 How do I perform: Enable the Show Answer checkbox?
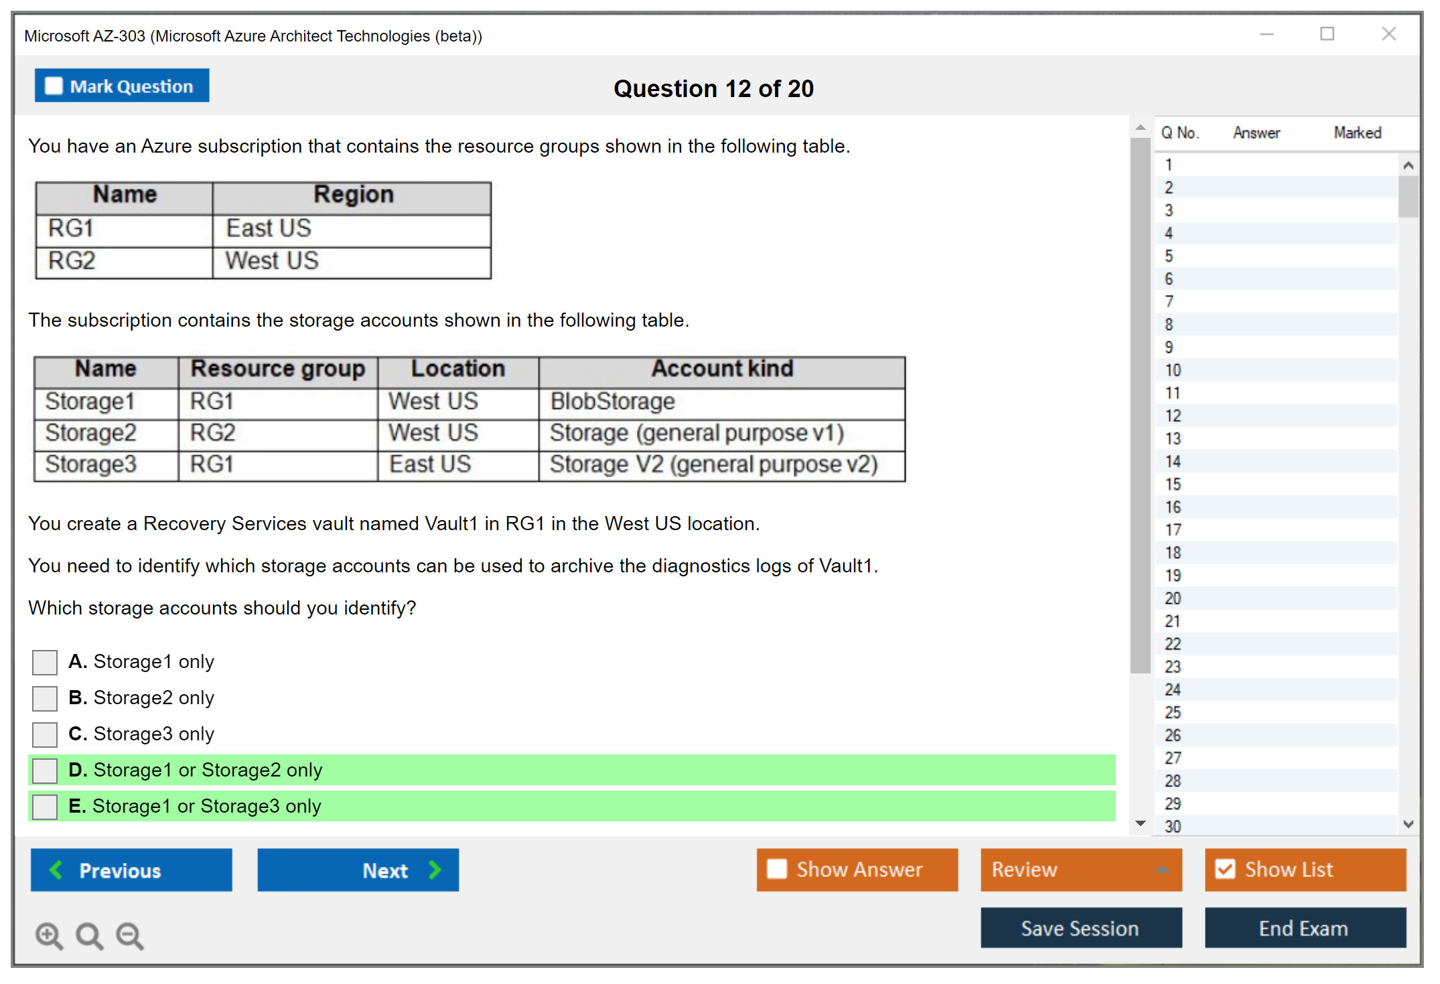click(777, 869)
